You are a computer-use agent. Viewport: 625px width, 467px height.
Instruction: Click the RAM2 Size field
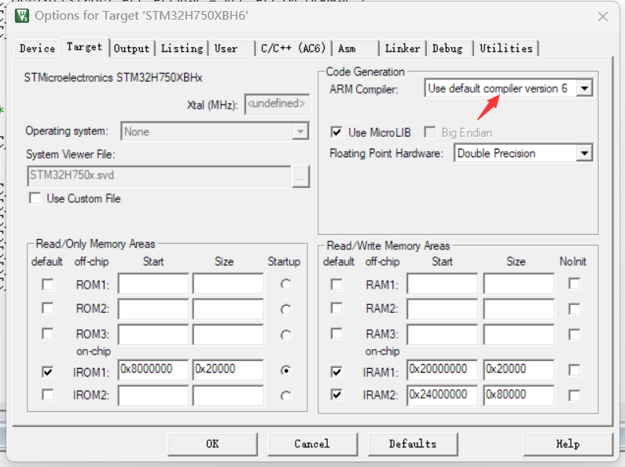[x=519, y=309]
